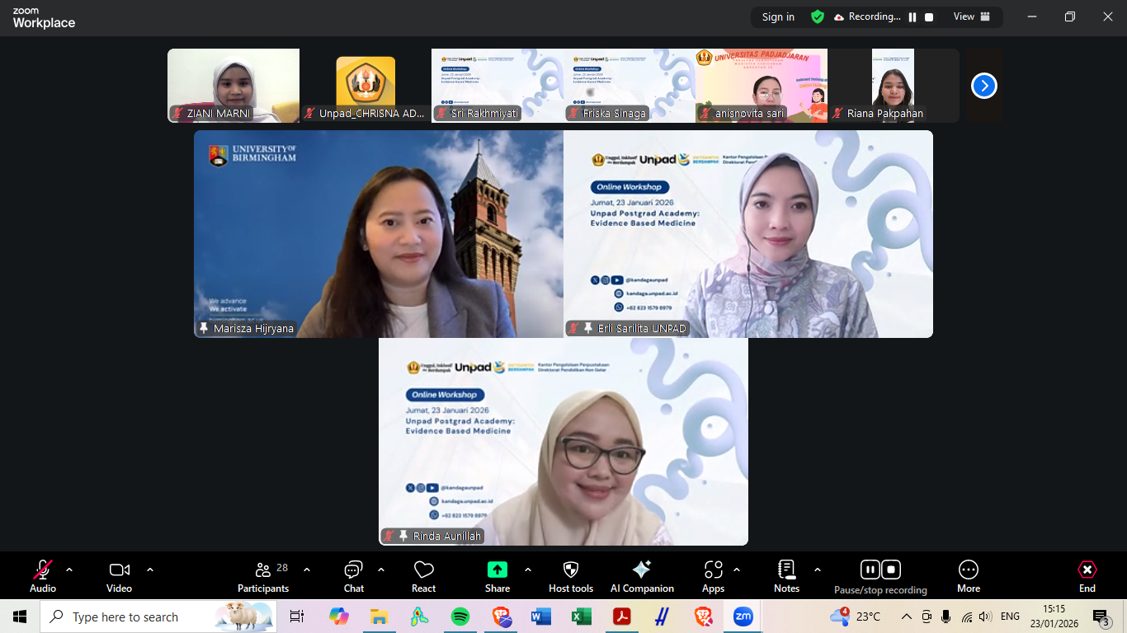The height and width of the screenshot is (633, 1127).
Task: Open Spotify from the taskbar
Action: click(460, 617)
